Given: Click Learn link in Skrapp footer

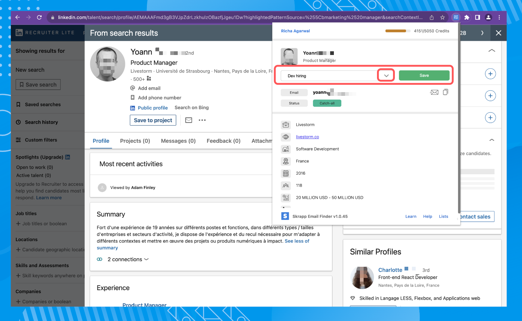Looking at the screenshot, I should (411, 216).
